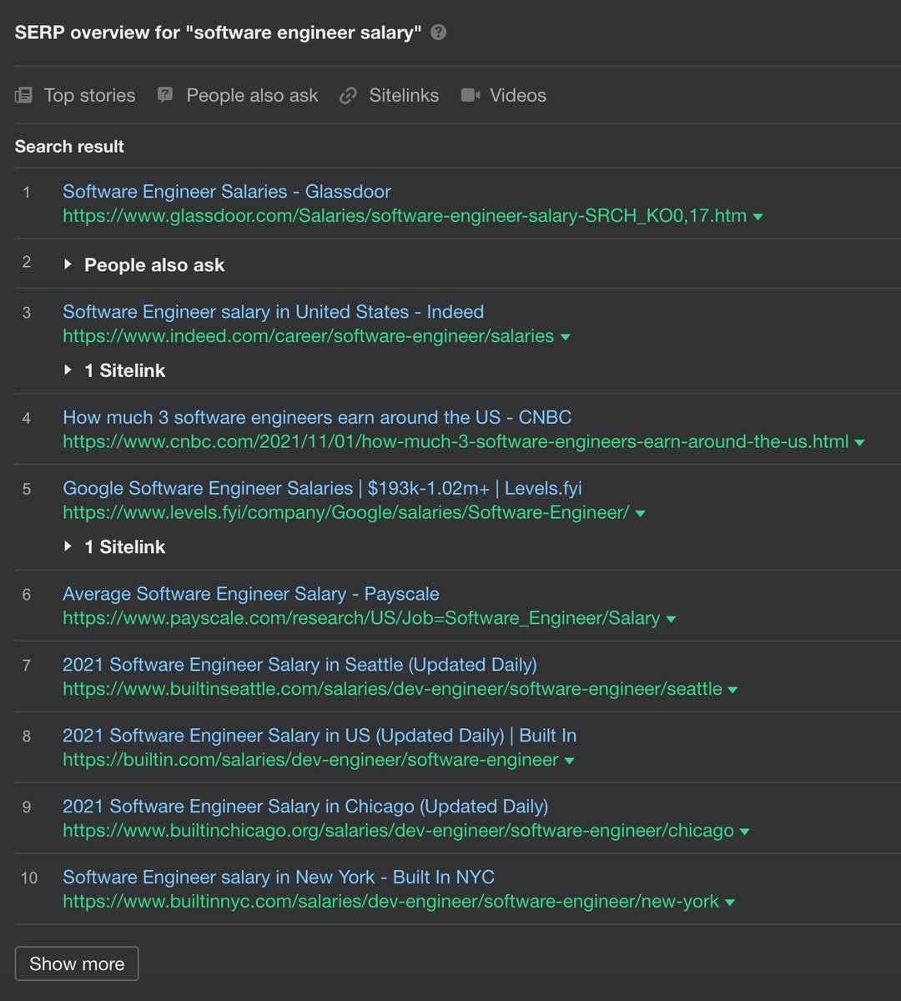Open dropdown arrow next to builtinnyc.com URL
This screenshot has width=901, height=1001.
[730, 903]
